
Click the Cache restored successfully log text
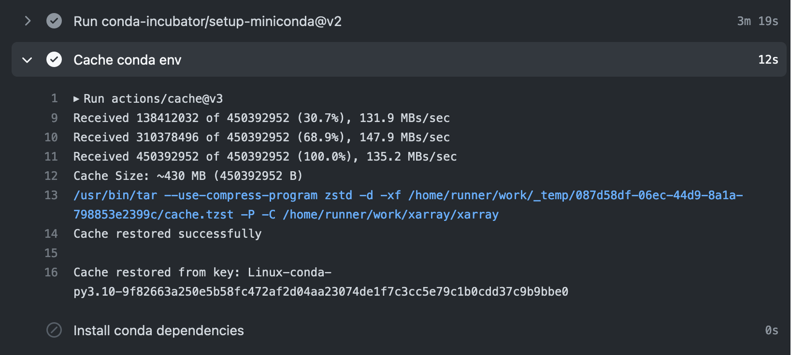pos(167,234)
